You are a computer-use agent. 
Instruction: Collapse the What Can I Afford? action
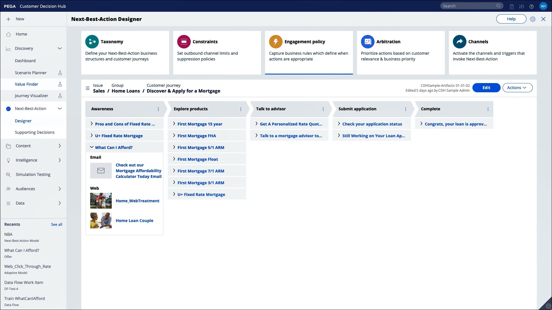(92, 147)
